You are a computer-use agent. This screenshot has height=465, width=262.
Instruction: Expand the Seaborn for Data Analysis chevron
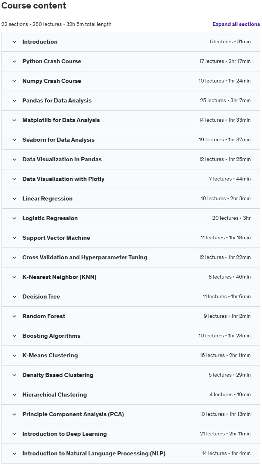[14, 140]
